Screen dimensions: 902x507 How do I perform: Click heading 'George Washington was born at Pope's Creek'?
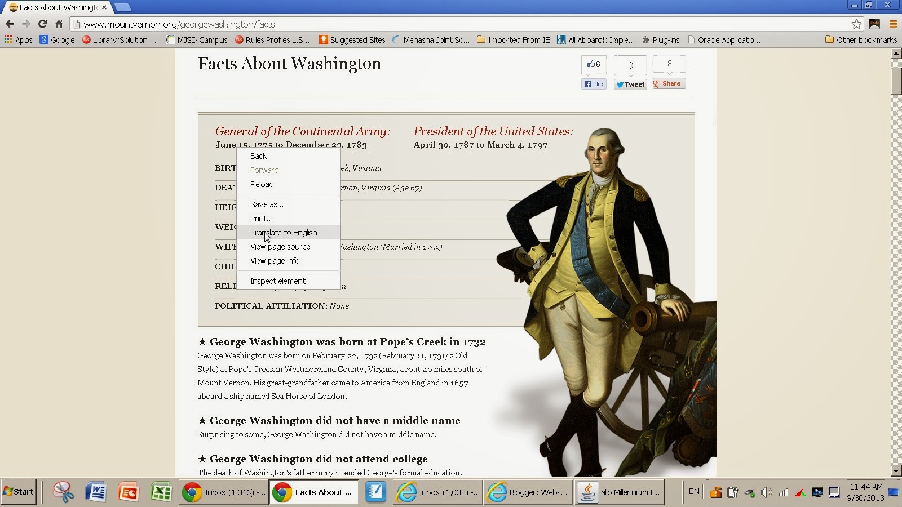pos(342,342)
